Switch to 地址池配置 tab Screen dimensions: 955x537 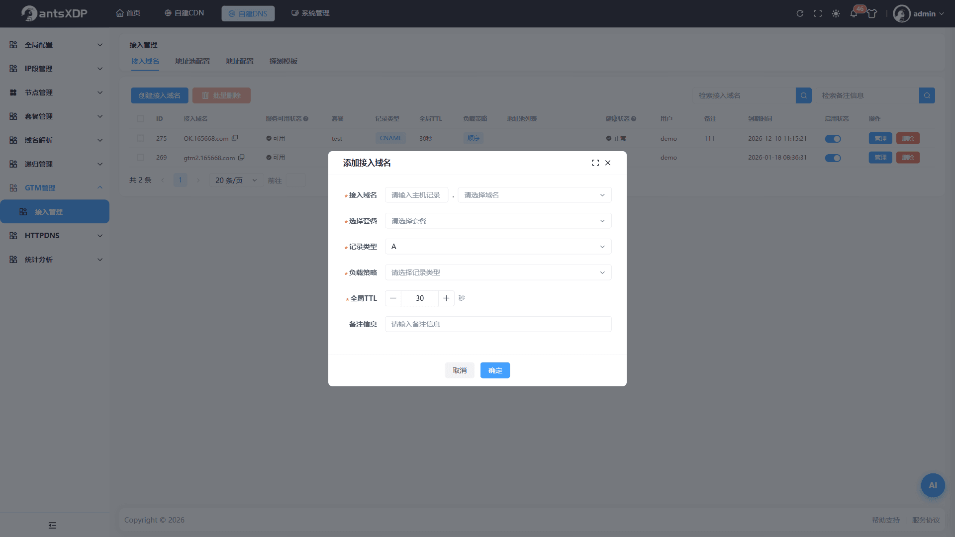[192, 61]
